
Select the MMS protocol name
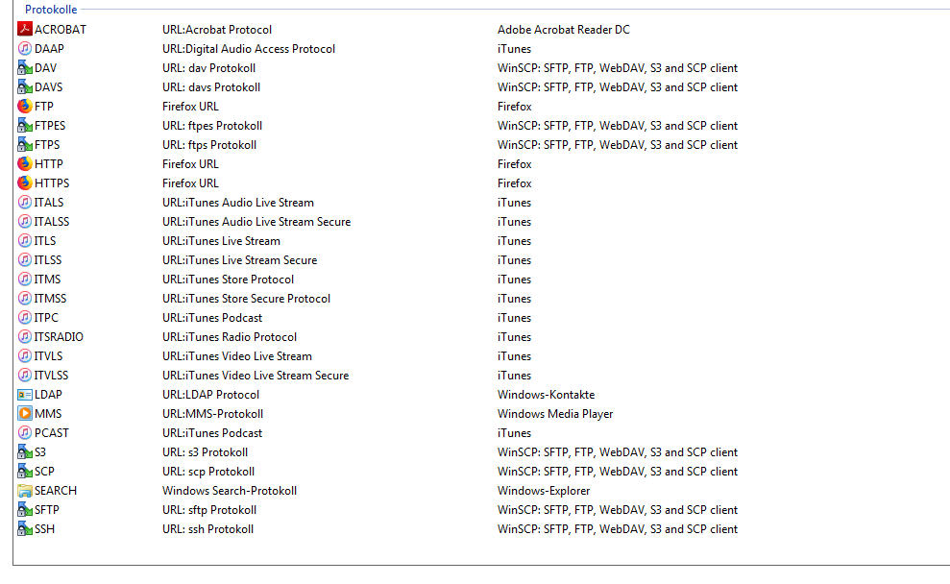[x=48, y=414]
